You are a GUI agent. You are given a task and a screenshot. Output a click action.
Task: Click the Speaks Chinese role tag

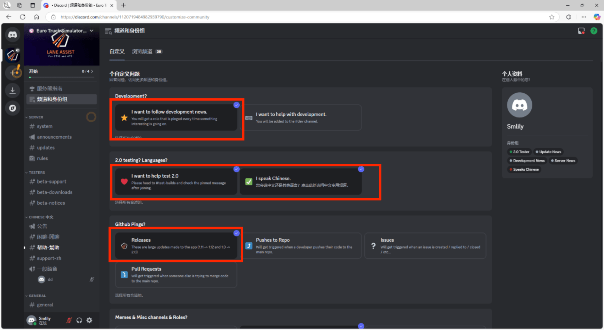524,169
